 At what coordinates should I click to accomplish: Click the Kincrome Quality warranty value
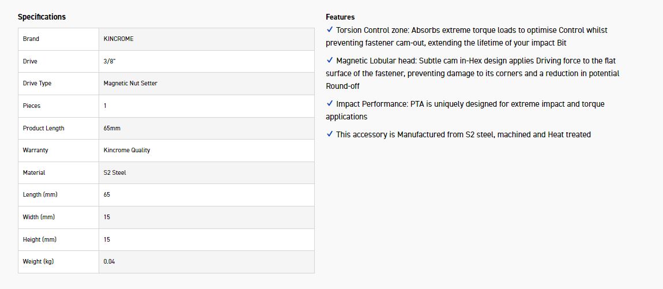point(127,150)
